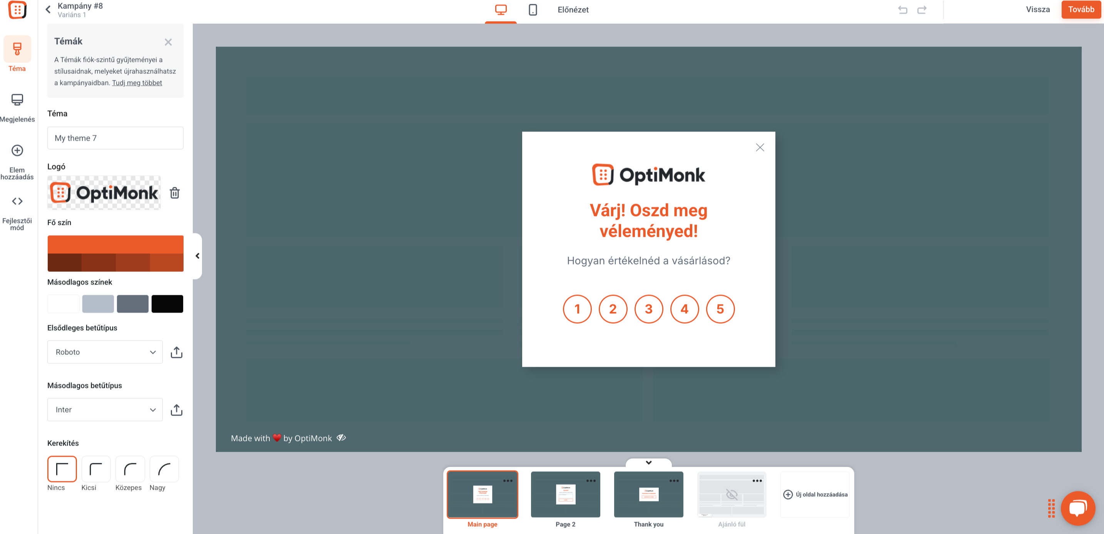Viewport: 1104px width, 534px height.
Task: Close the popup with its X icon
Action: click(x=760, y=147)
